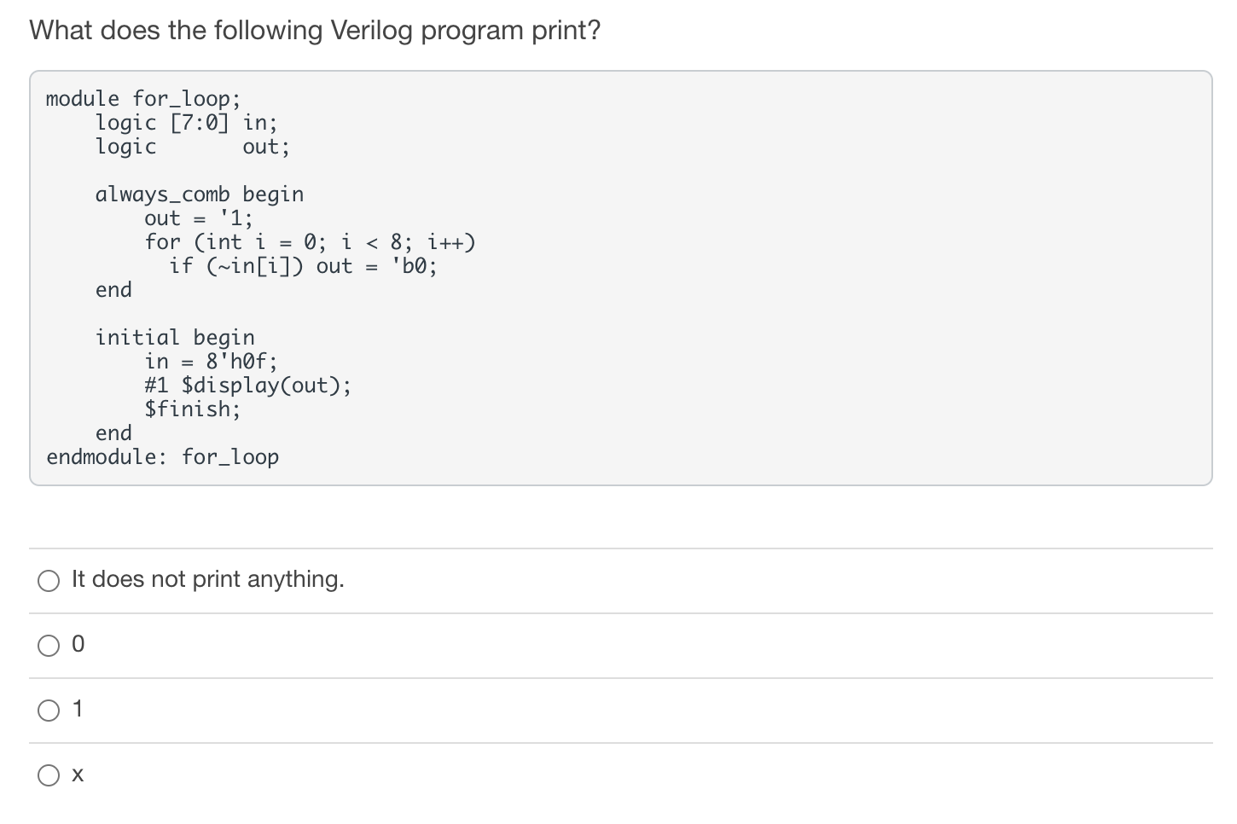This screenshot has width=1237, height=824.
Task: Click the "1" answer label text
Action: [78, 710]
